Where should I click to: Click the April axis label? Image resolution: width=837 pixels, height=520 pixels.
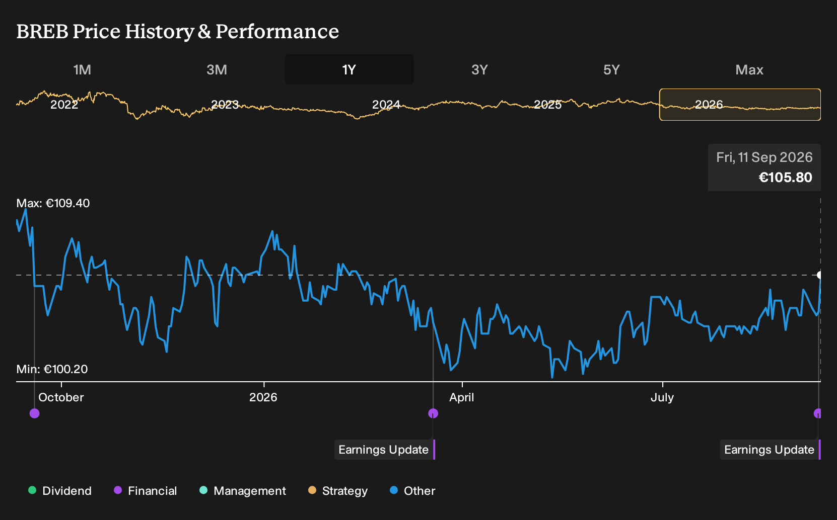(462, 397)
